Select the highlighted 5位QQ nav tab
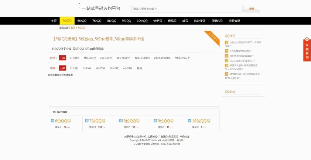The width and height of the screenshot is (311, 160). pos(67,21)
